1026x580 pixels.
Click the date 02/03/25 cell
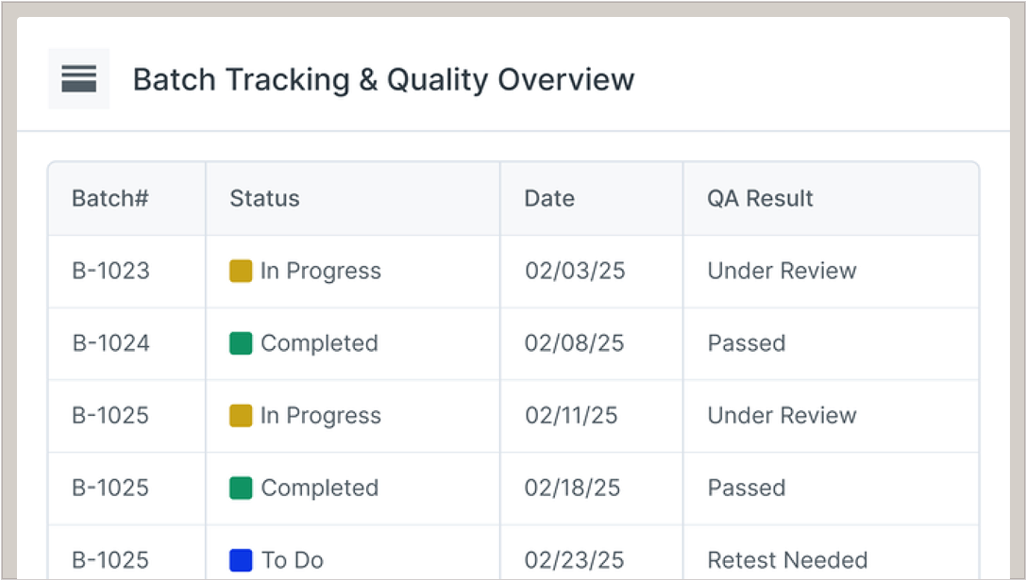[x=575, y=272]
